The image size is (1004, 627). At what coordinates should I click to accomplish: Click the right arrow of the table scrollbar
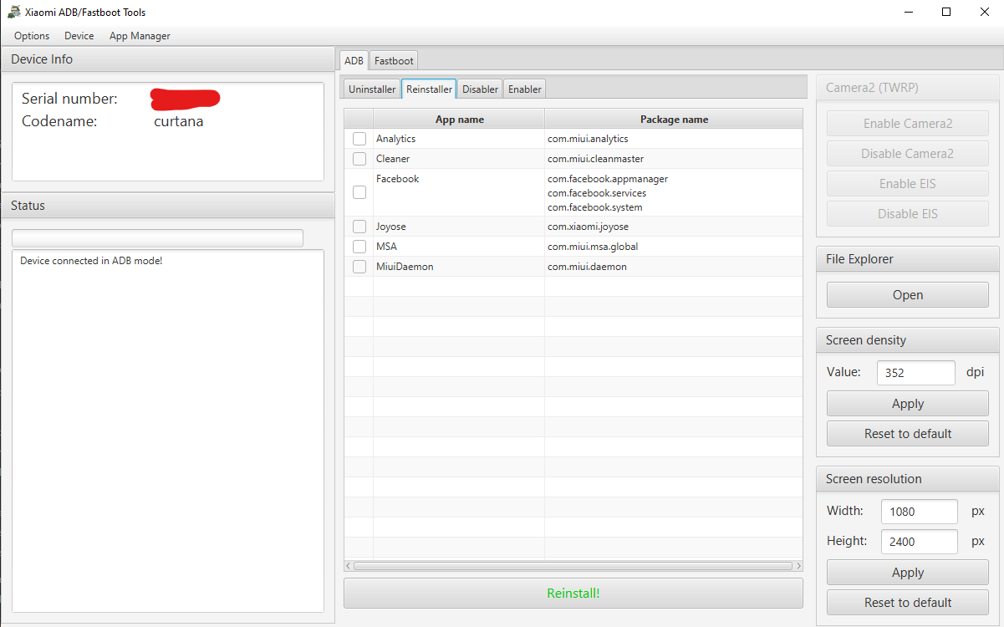(798, 566)
